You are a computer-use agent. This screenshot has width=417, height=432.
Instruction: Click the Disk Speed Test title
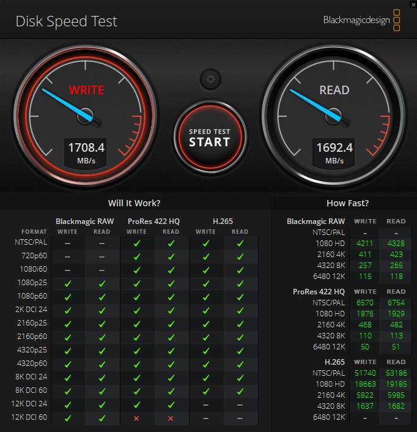[x=66, y=21]
